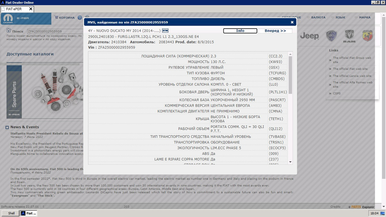Click the Info button
Screen dimensions: 386x217
click(240, 31)
